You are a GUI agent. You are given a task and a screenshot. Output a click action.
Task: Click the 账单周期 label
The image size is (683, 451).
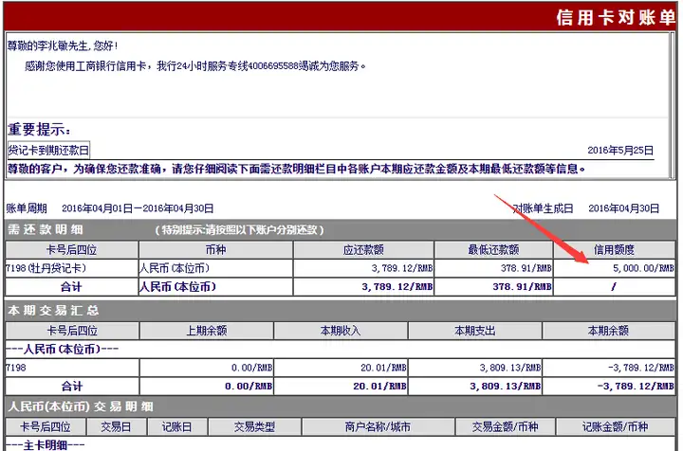(x=27, y=208)
